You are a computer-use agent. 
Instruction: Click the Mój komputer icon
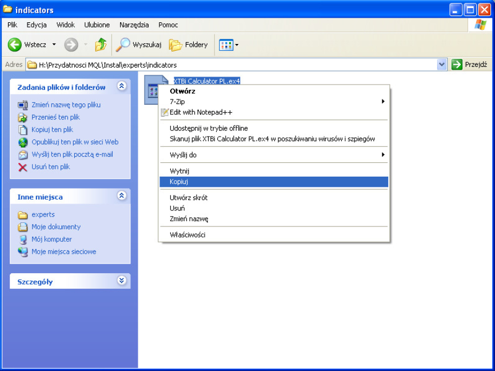point(23,240)
